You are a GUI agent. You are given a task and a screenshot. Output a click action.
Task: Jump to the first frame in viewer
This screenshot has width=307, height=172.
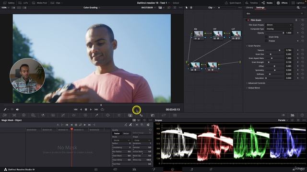76,109
